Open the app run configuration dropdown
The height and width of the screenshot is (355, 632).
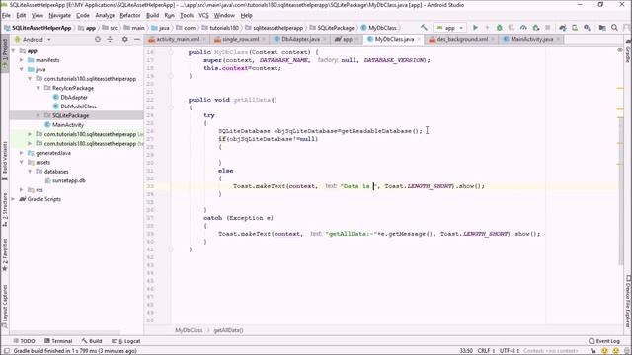click(449, 28)
